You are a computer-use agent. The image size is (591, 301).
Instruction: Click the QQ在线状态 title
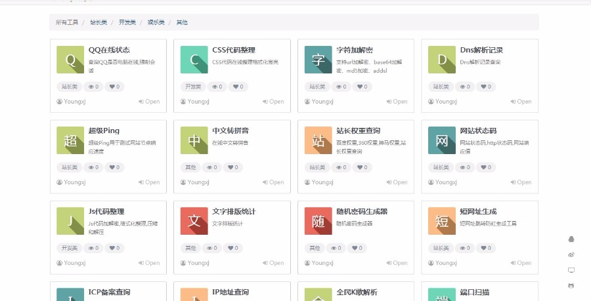point(109,50)
